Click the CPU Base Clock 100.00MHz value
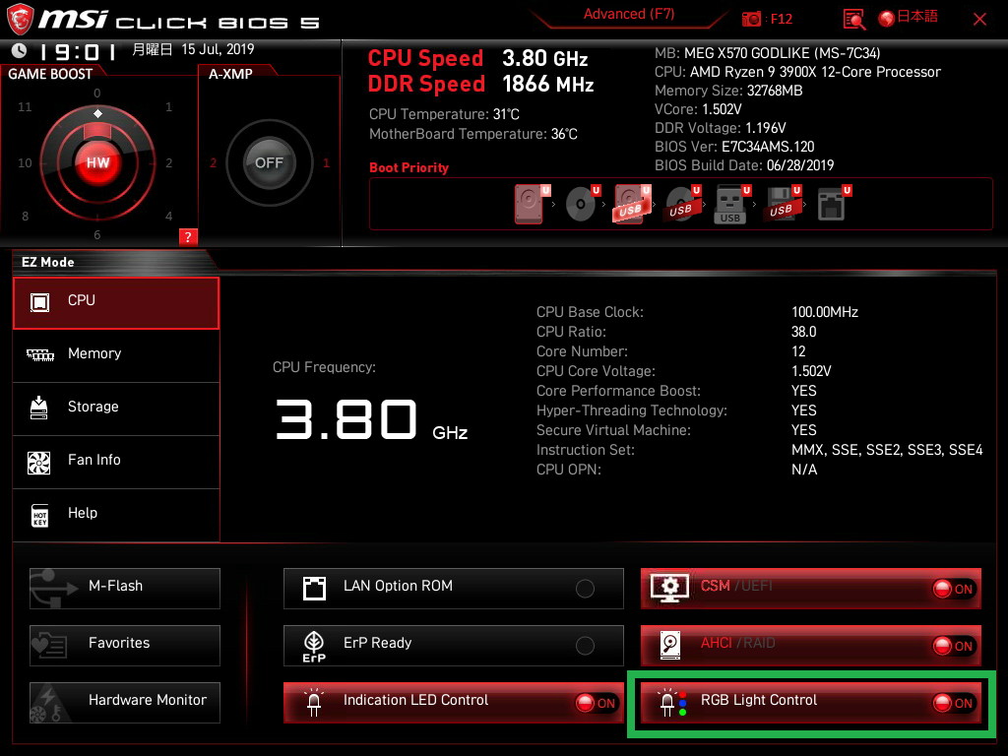 click(x=825, y=312)
